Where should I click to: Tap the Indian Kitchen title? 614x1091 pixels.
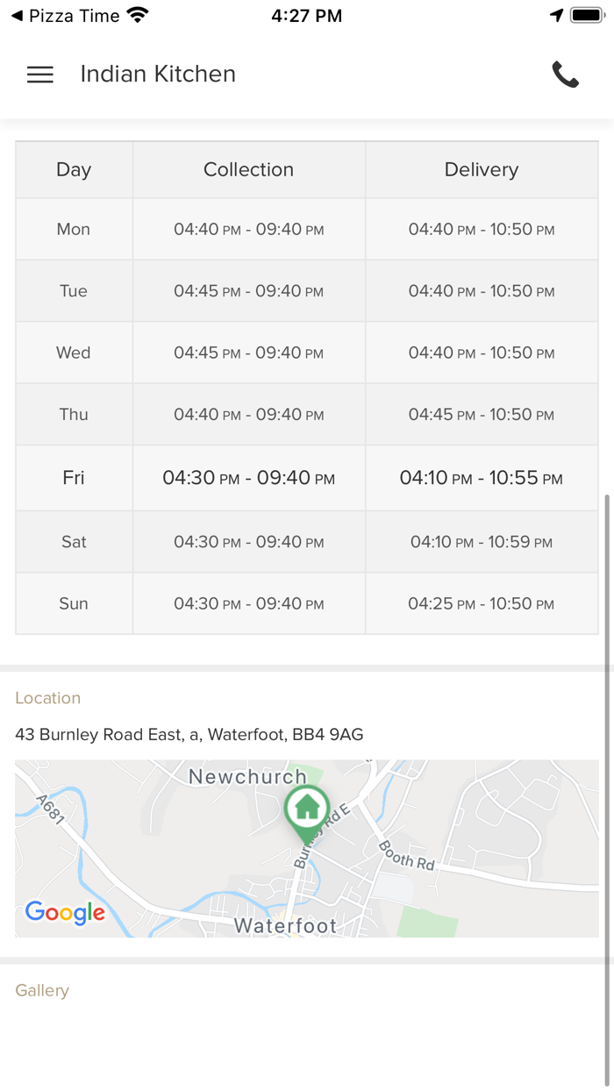tap(158, 75)
